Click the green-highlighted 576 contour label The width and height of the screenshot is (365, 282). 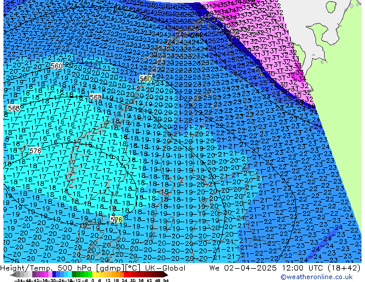click(x=116, y=220)
